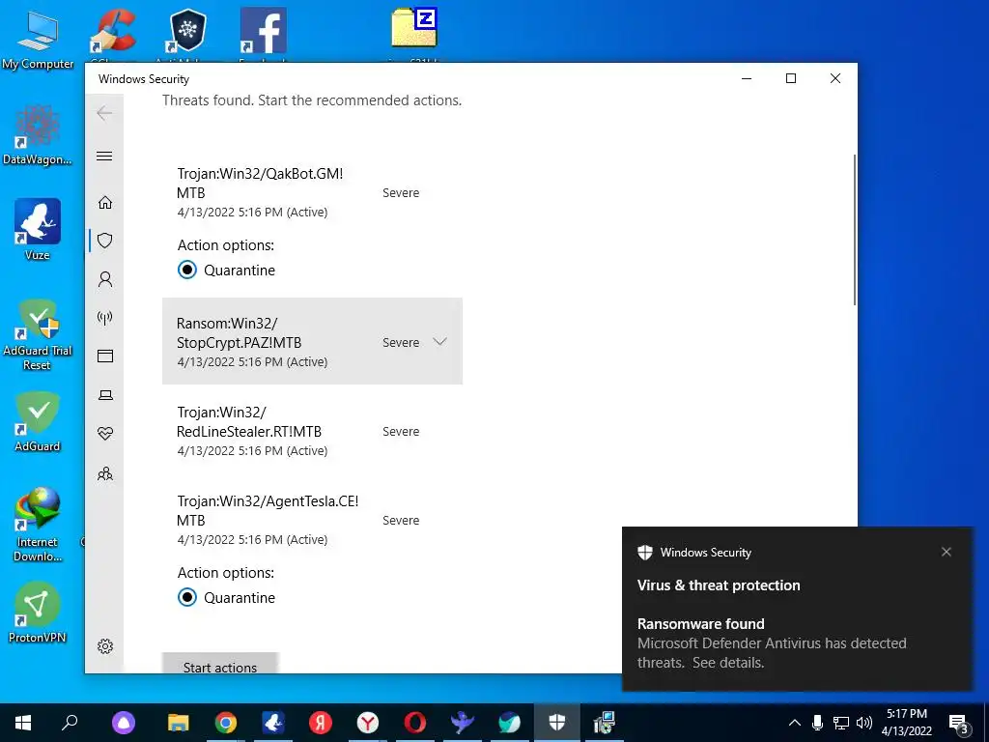Open Yandex Browser Y taskbar icon
Viewport: 989px width, 742px height.
pos(368,723)
